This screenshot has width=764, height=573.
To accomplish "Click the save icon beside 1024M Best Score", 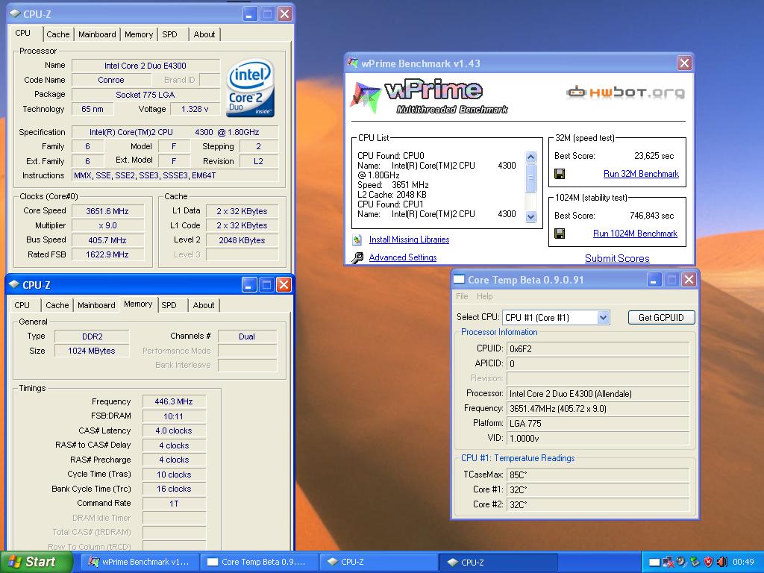I will coord(560,234).
